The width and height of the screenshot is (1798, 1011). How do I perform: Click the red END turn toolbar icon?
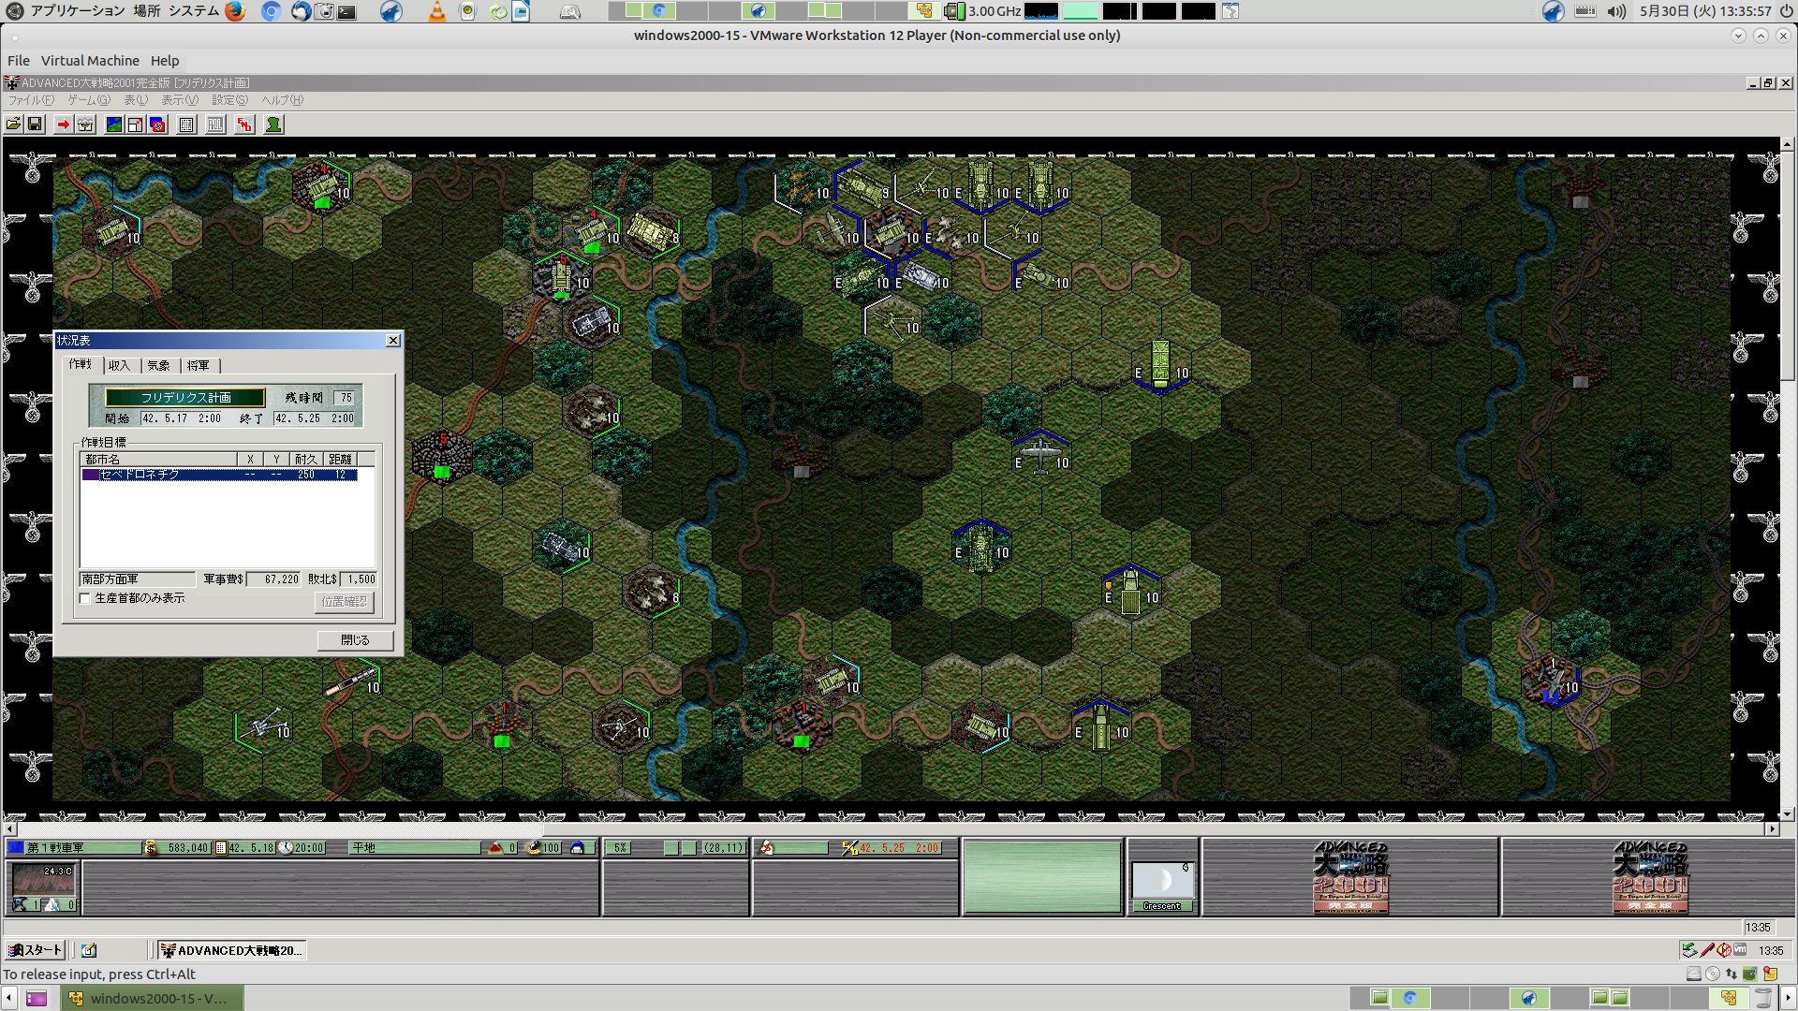click(x=244, y=125)
